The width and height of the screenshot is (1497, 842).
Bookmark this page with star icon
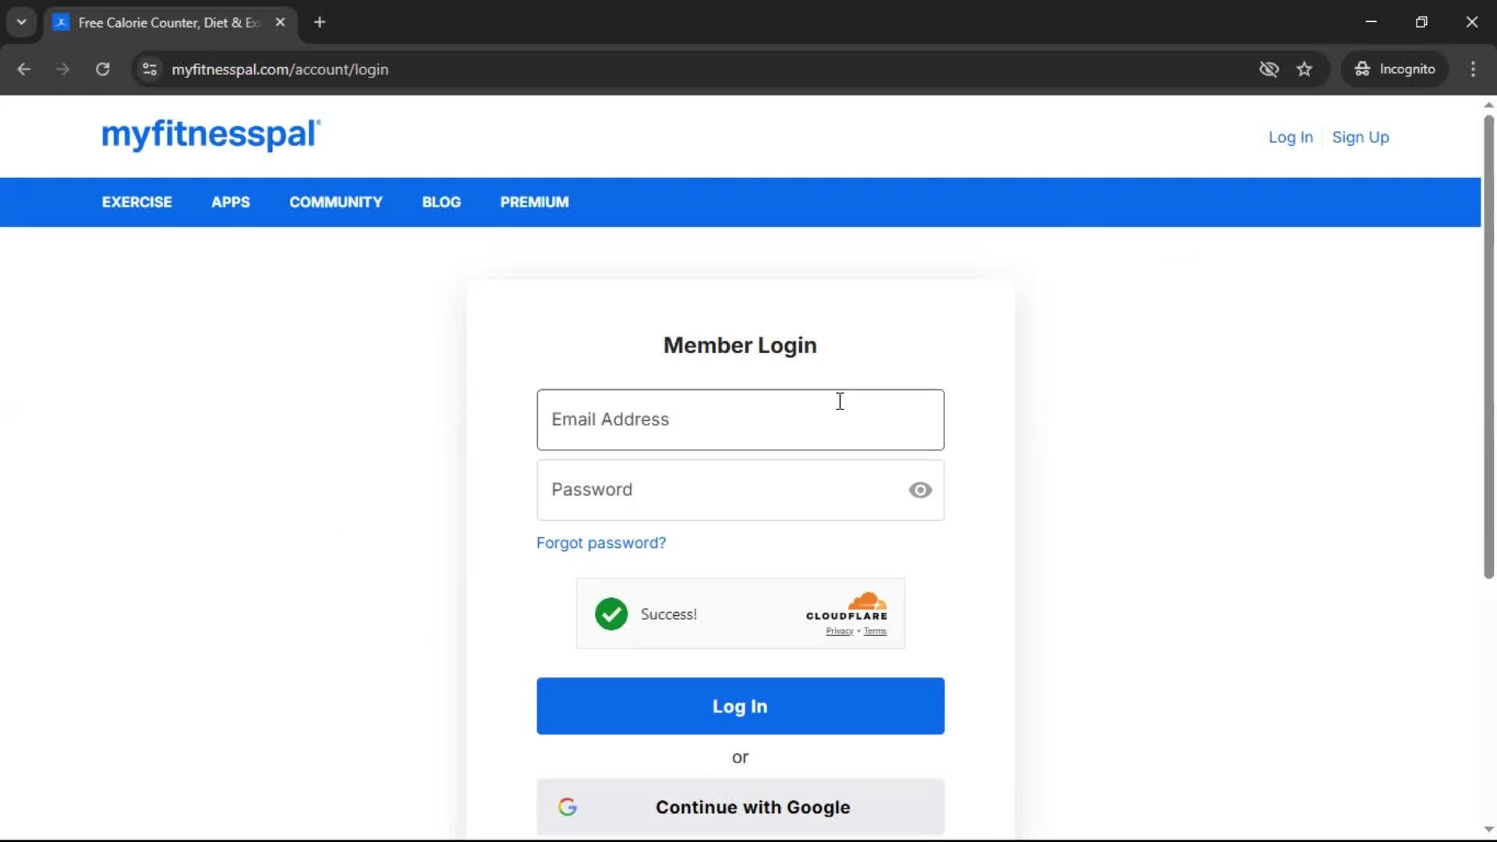tap(1304, 69)
